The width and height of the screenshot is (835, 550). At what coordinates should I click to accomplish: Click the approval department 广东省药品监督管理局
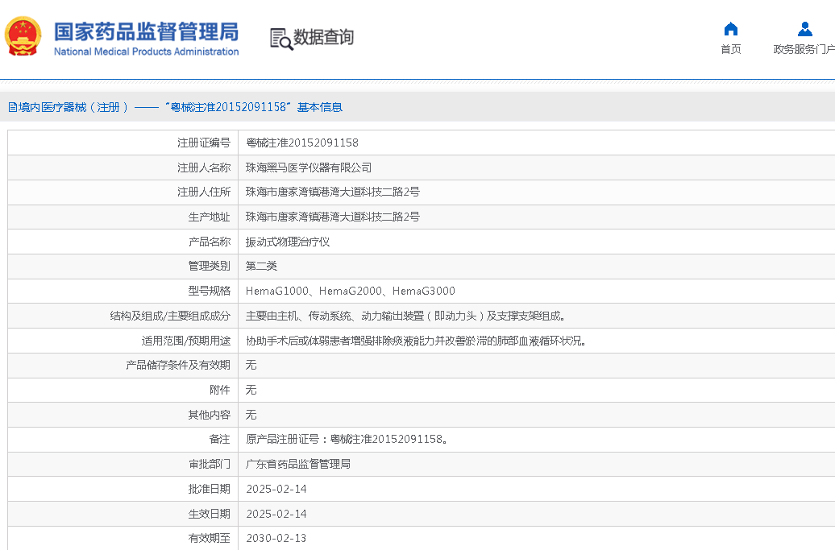[297, 464]
